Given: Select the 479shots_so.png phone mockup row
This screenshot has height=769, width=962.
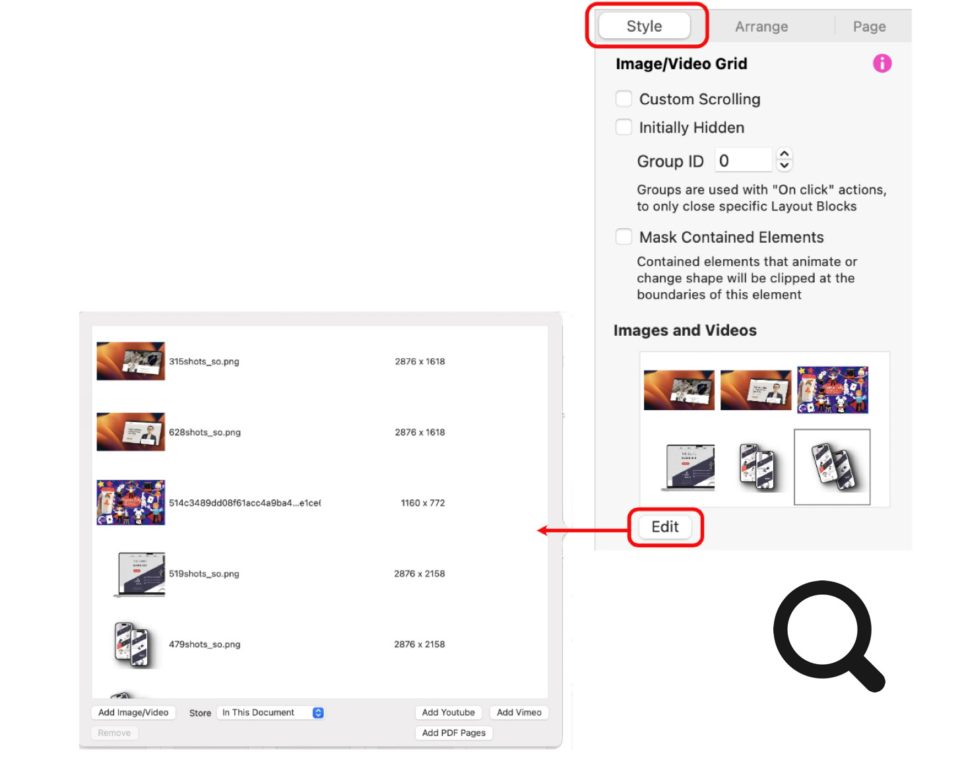Looking at the screenshot, I should point(320,644).
